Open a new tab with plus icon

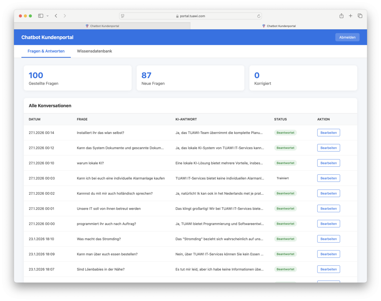[350, 16]
